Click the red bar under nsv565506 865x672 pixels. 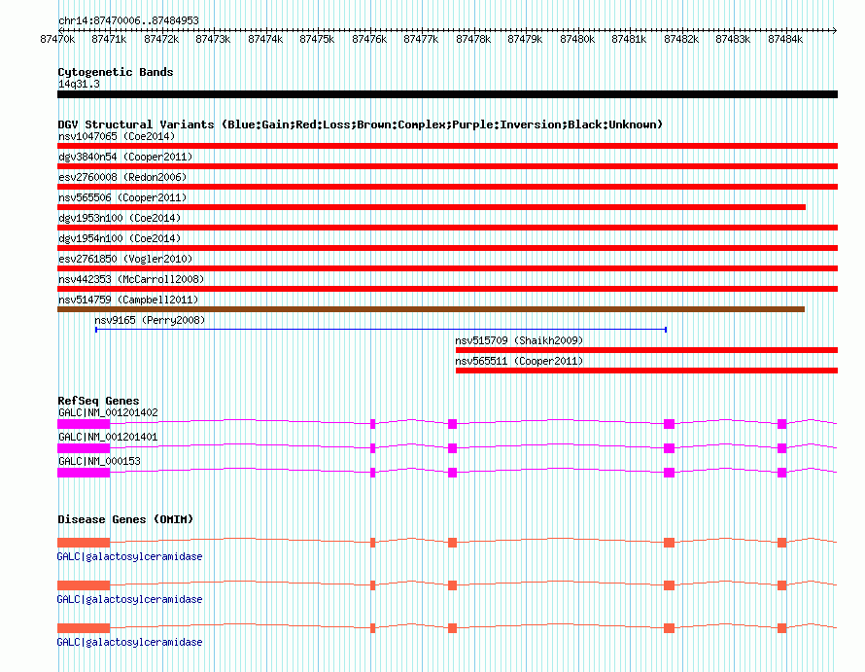(x=432, y=207)
